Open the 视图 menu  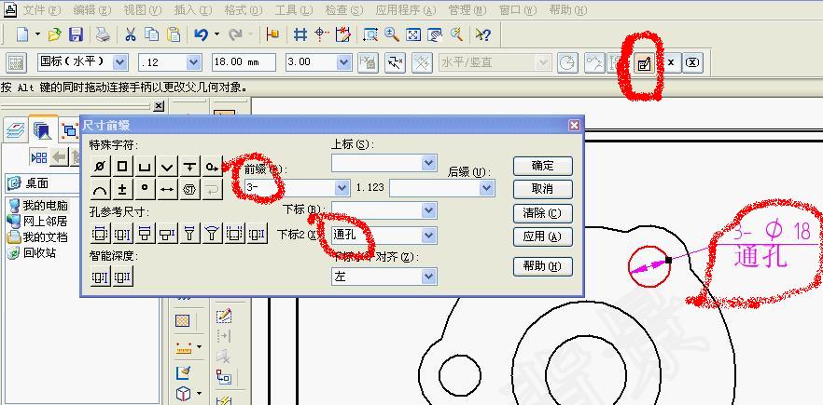click(143, 10)
